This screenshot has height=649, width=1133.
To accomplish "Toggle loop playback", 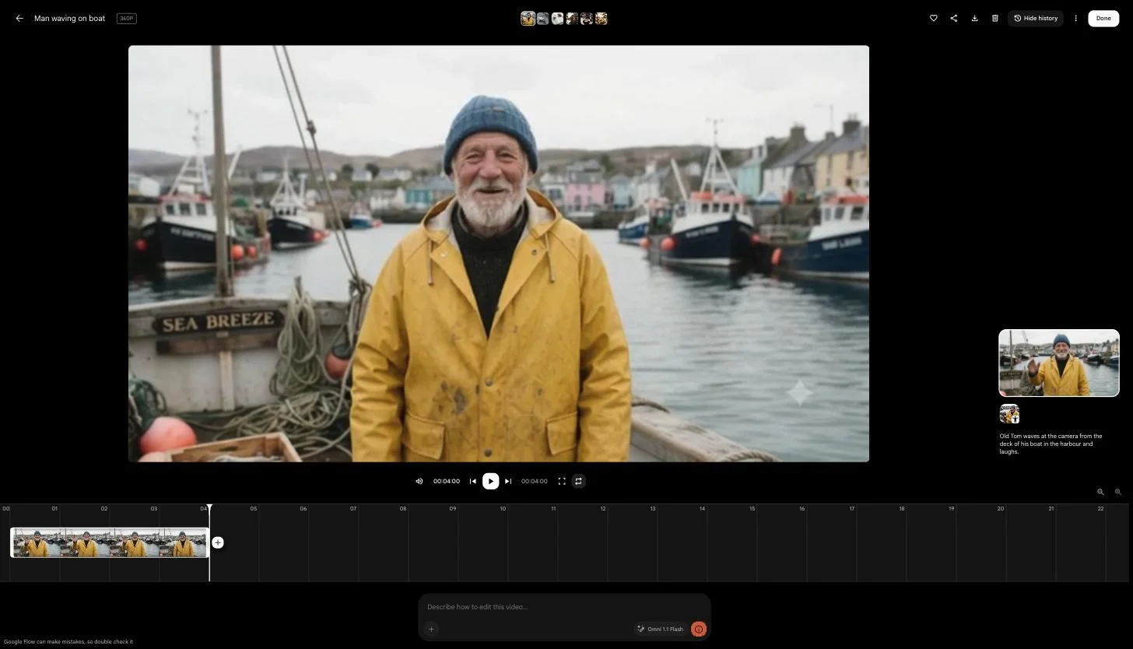I will click(x=578, y=481).
